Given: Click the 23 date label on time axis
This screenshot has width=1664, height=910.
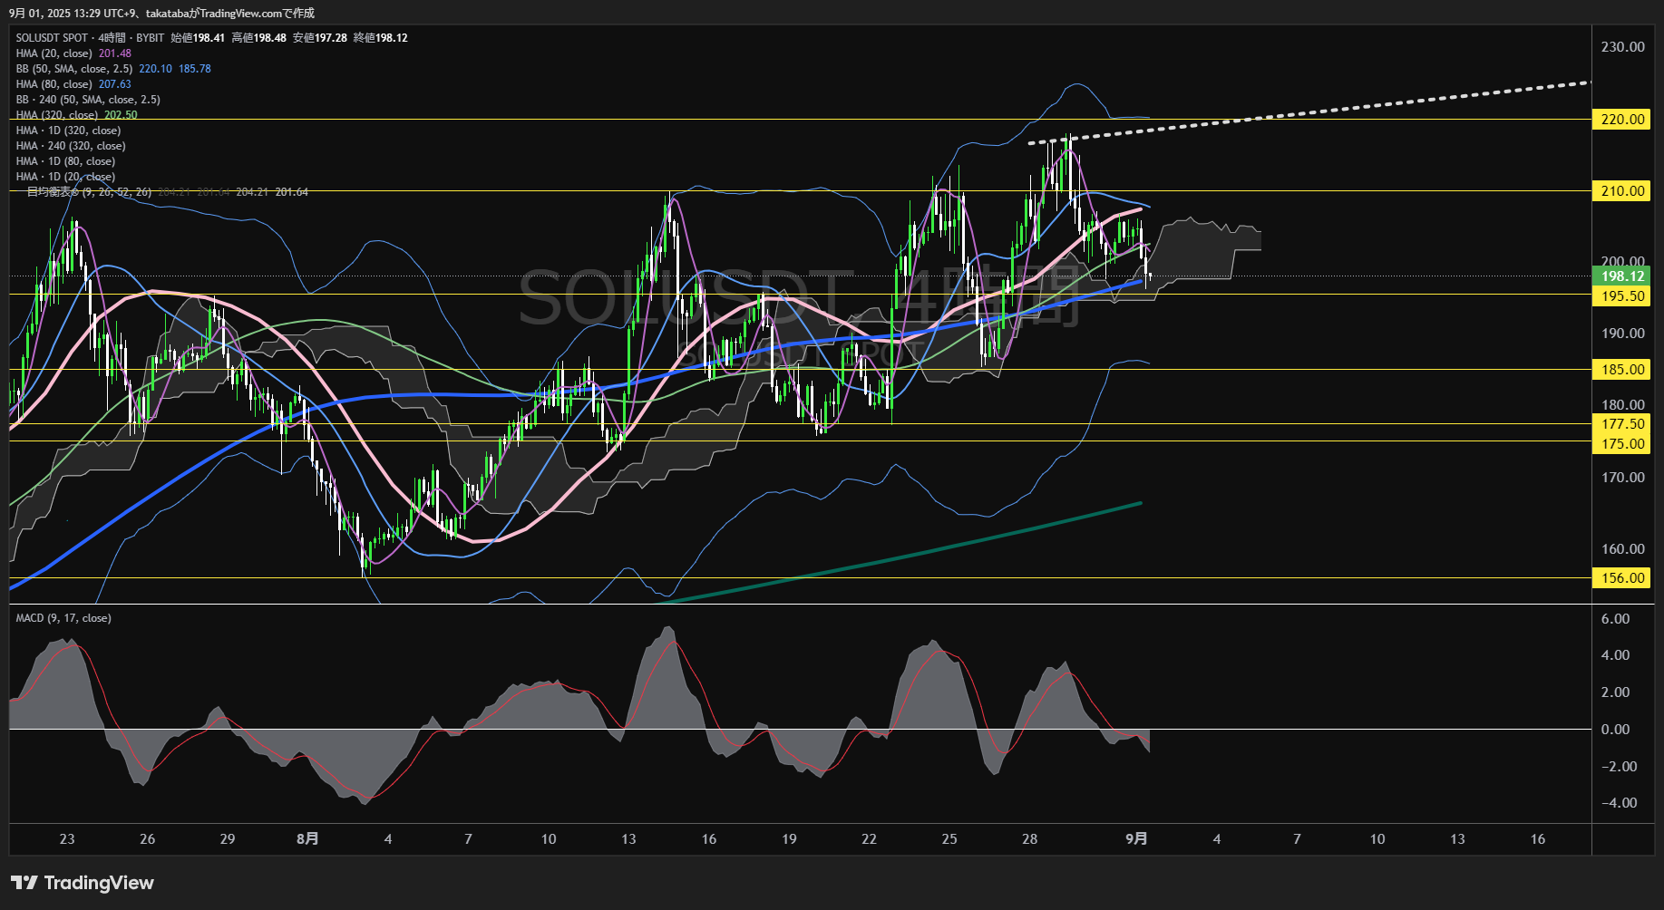Looking at the screenshot, I should pos(67,838).
